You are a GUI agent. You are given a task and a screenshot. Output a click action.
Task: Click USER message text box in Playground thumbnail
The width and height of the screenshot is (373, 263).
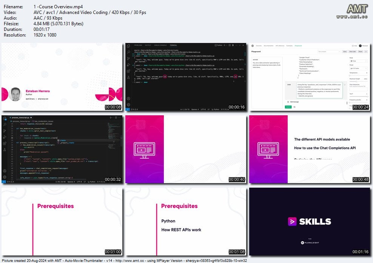coord(319,90)
